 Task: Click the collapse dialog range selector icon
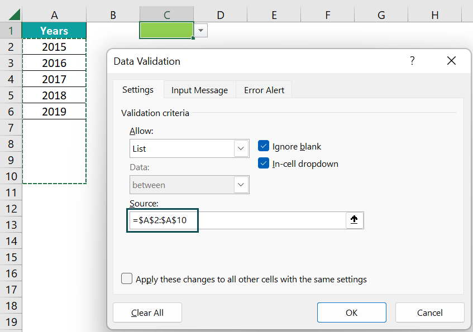[x=354, y=220]
